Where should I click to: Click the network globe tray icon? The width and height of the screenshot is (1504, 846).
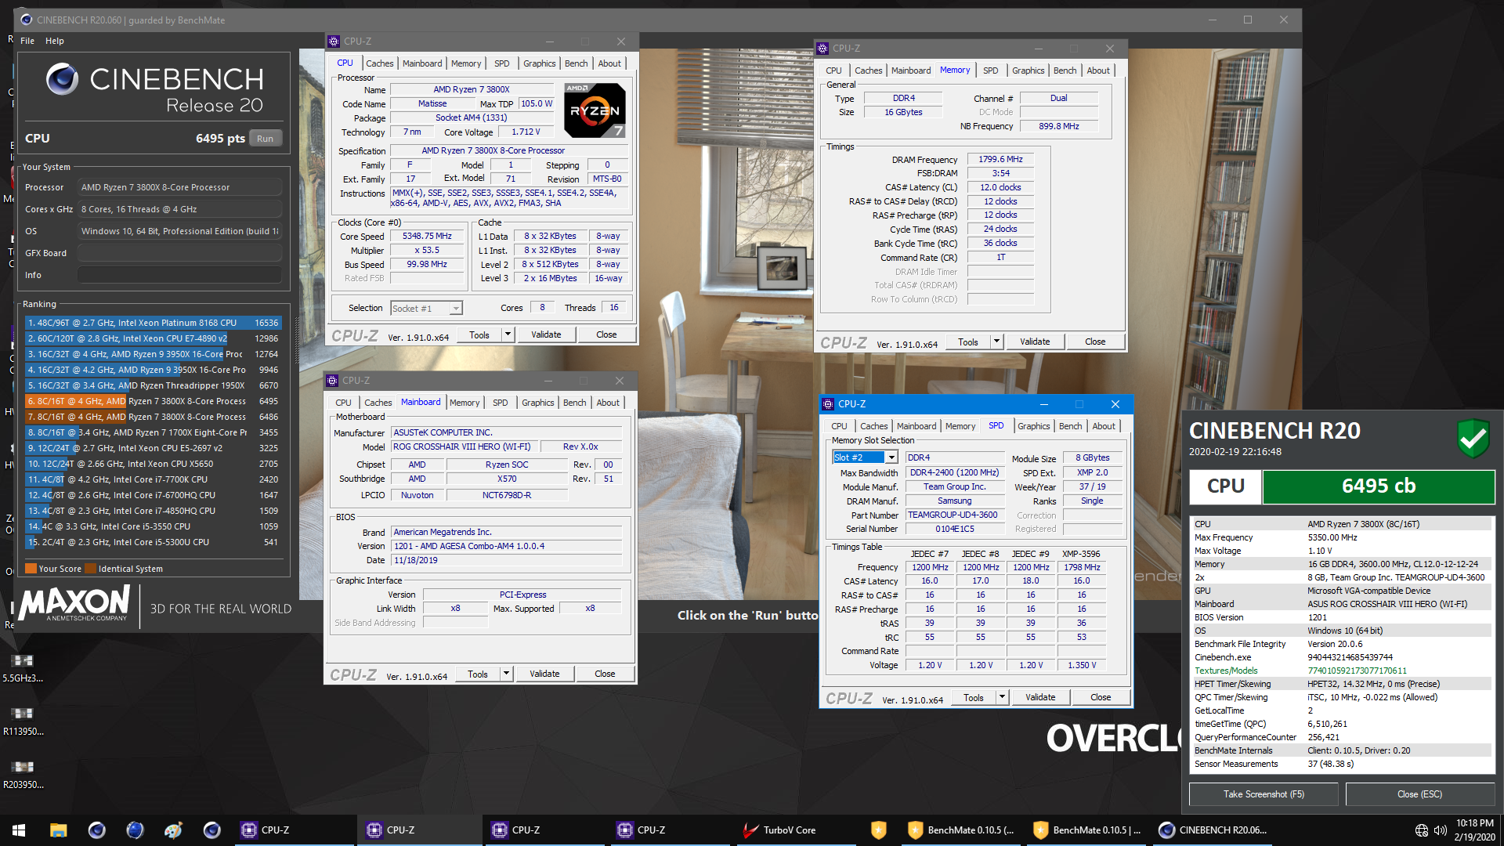[x=1421, y=830]
